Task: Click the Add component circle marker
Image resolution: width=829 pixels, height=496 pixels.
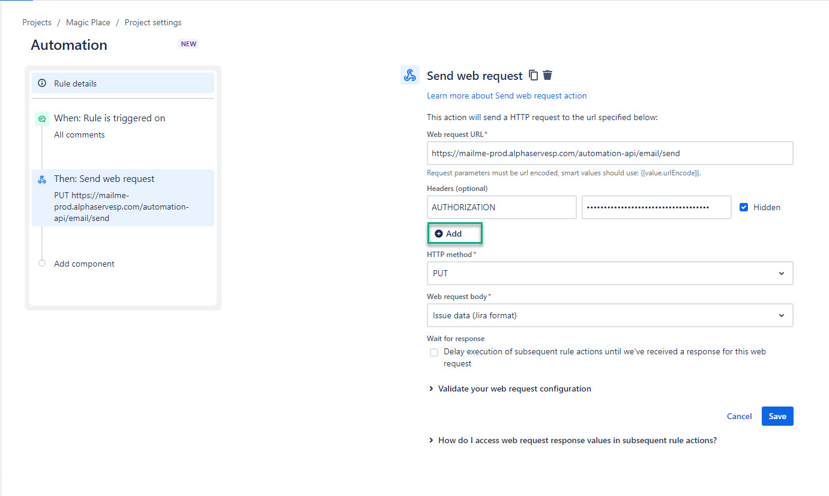Action: [42, 263]
